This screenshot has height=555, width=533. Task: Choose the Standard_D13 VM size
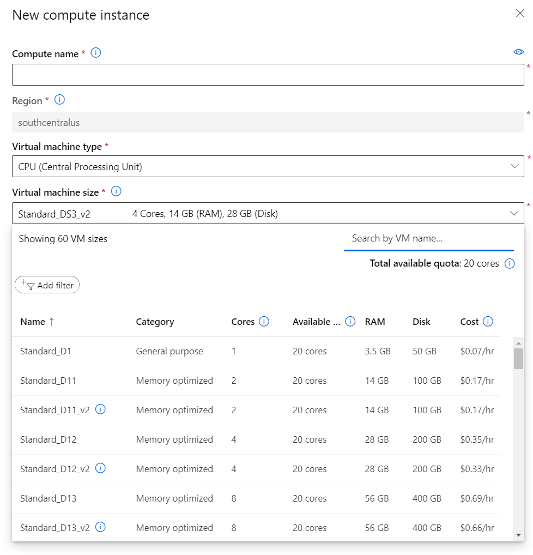(x=256, y=498)
